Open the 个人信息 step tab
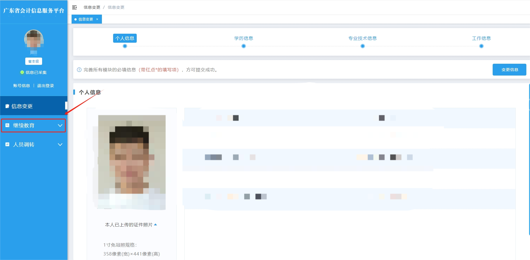This screenshot has height=260, width=530. point(125,38)
